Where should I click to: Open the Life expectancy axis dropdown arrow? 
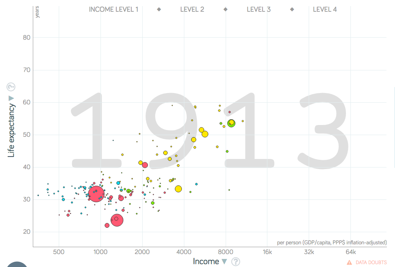click(x=11, y=98)
